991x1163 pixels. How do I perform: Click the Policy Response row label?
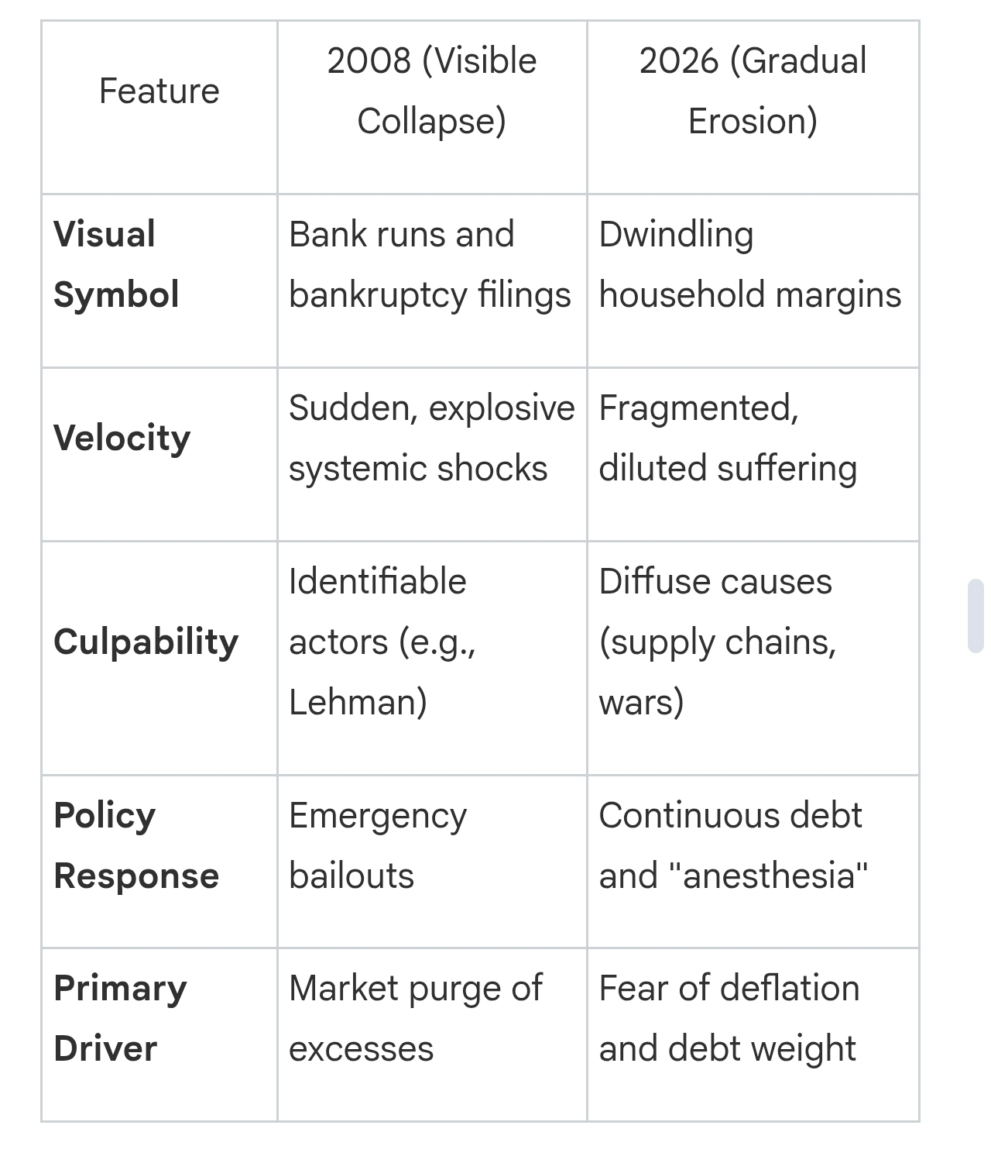pyautogui.click(x=136, y=845)
